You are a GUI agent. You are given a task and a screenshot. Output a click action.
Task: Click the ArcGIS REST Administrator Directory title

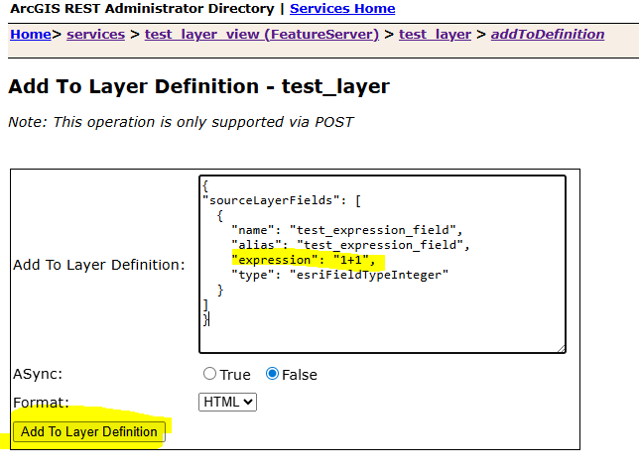(x=142, y=8)
